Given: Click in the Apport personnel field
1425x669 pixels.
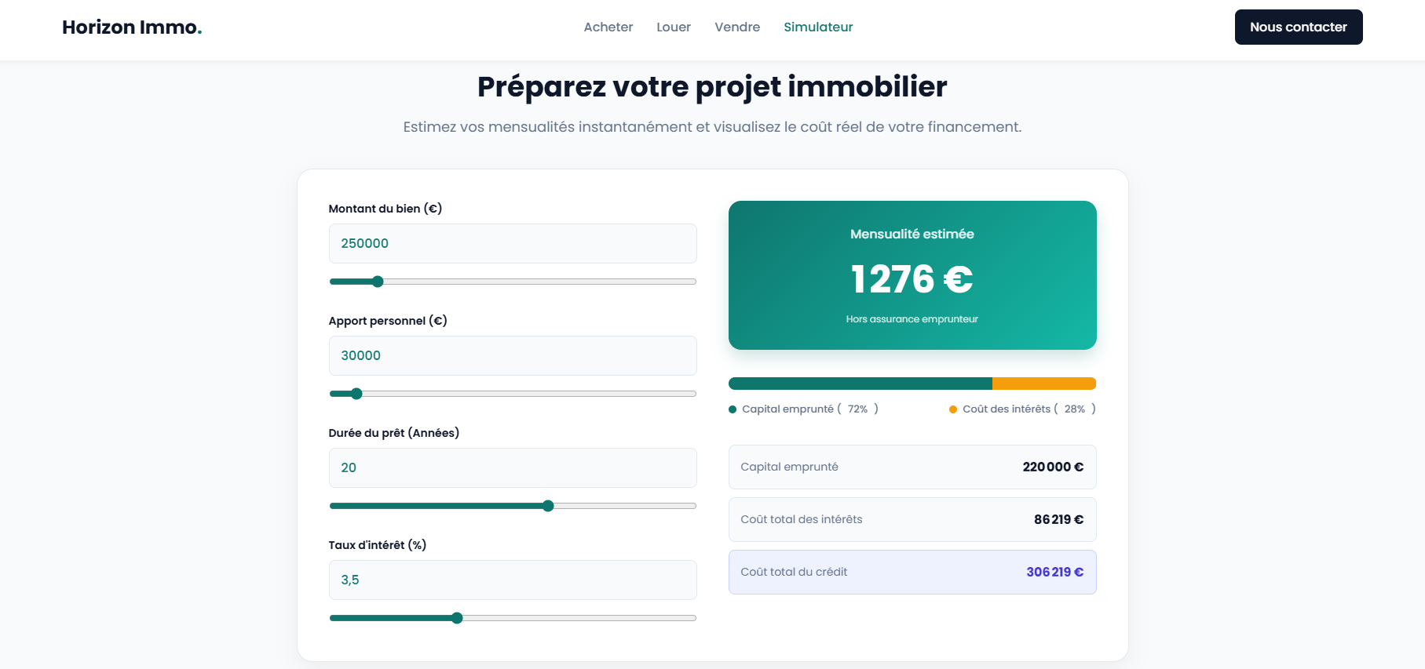Looking at the screenshot, I should point(512,355).
